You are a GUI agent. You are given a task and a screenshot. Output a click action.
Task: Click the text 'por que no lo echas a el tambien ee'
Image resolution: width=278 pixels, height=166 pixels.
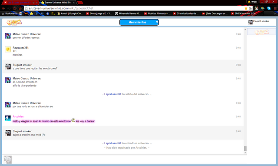pos(33,106)
